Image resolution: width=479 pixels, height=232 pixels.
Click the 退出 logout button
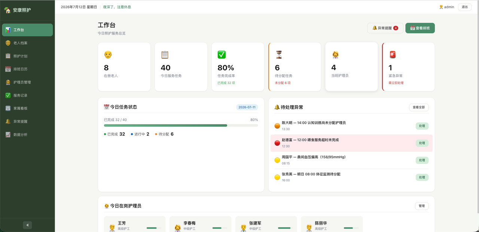pyautogui.click(x=465, y=7)
